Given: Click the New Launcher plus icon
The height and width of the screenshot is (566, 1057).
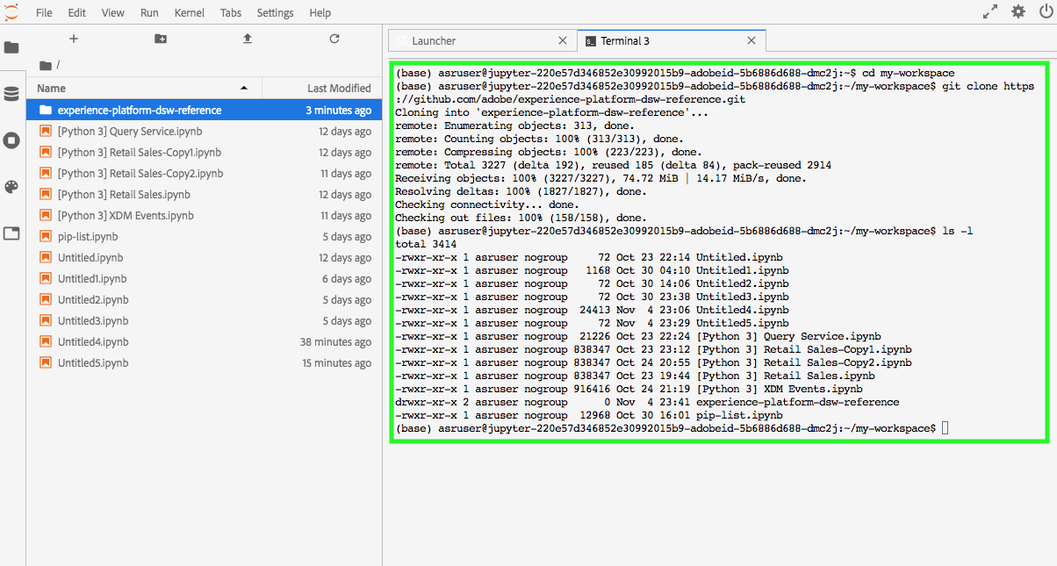Looking at the screenshot, I should click(x=74, y=39).
